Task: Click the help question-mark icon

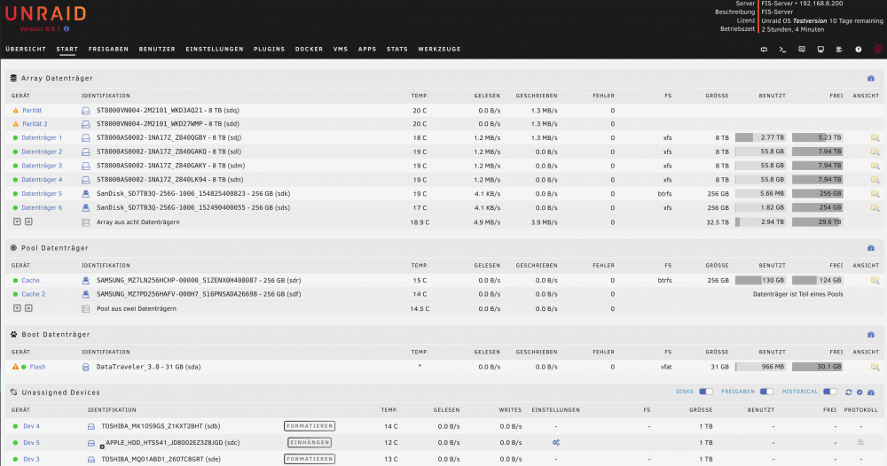Action: click(858, 50)
